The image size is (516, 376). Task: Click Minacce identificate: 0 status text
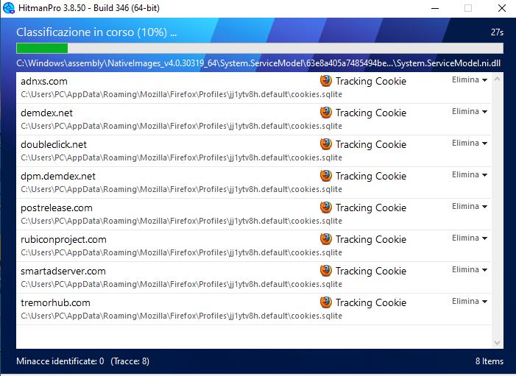pyautogui.click(x=60, y=361)
